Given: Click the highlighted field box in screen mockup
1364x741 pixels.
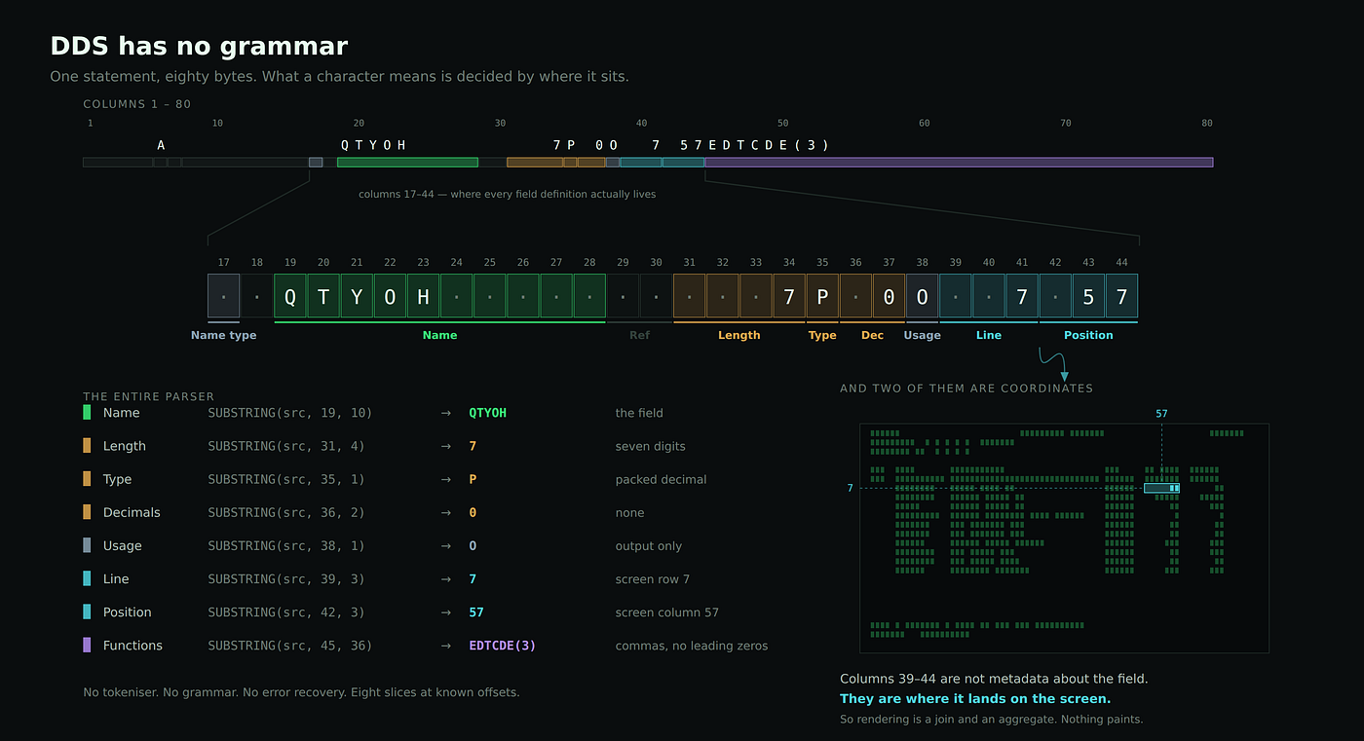Looking at the screenshot, I should pyautogui.click(x=1161, y=488).
